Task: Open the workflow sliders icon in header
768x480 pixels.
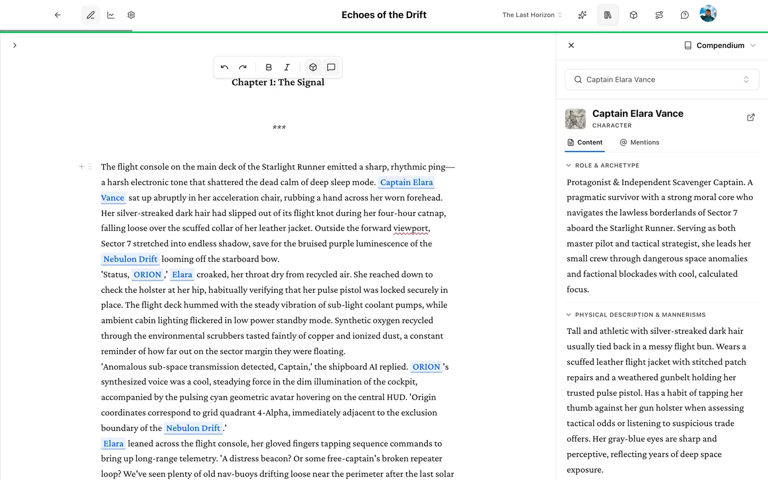Action: coord(659,15)
